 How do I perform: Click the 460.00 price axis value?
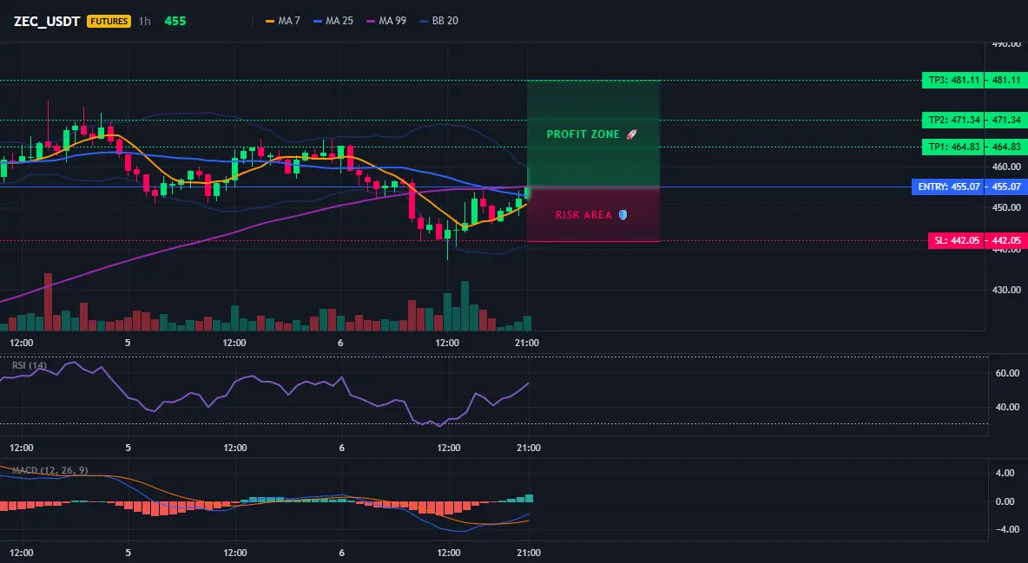1006,167
